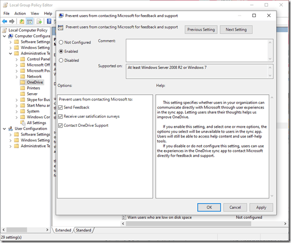Click OK to confirm the policy
This screenshot has width=291, height=243.
coord(209,207)
